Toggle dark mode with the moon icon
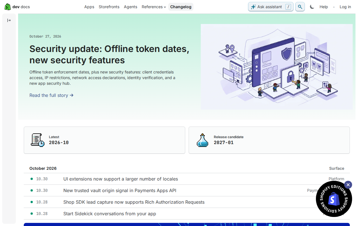The height and width of the screenshot is (226, 362). pos(312,7)
